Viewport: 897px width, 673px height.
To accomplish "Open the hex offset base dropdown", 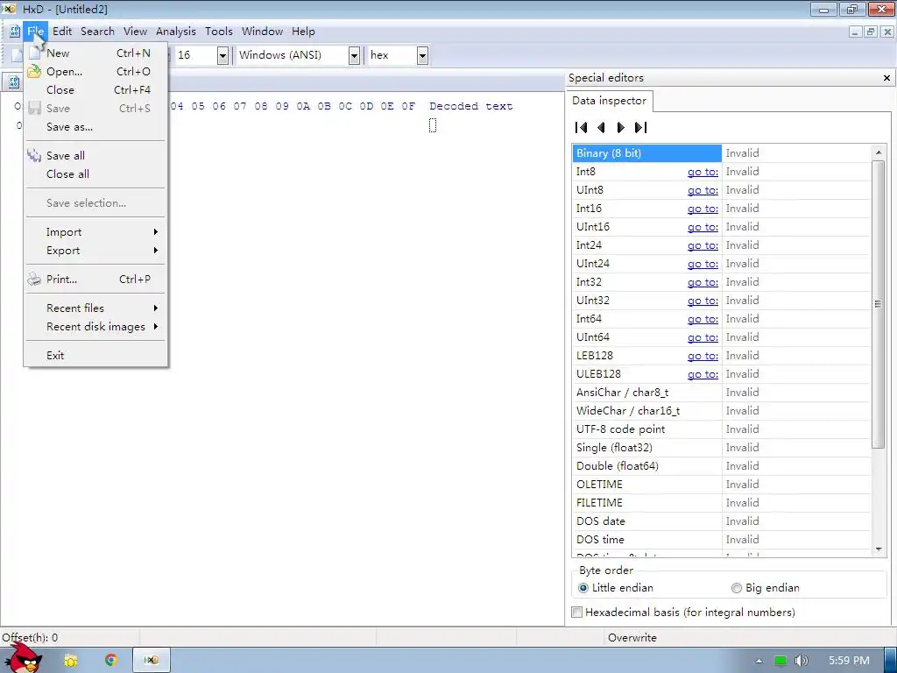I will [422, 55].
